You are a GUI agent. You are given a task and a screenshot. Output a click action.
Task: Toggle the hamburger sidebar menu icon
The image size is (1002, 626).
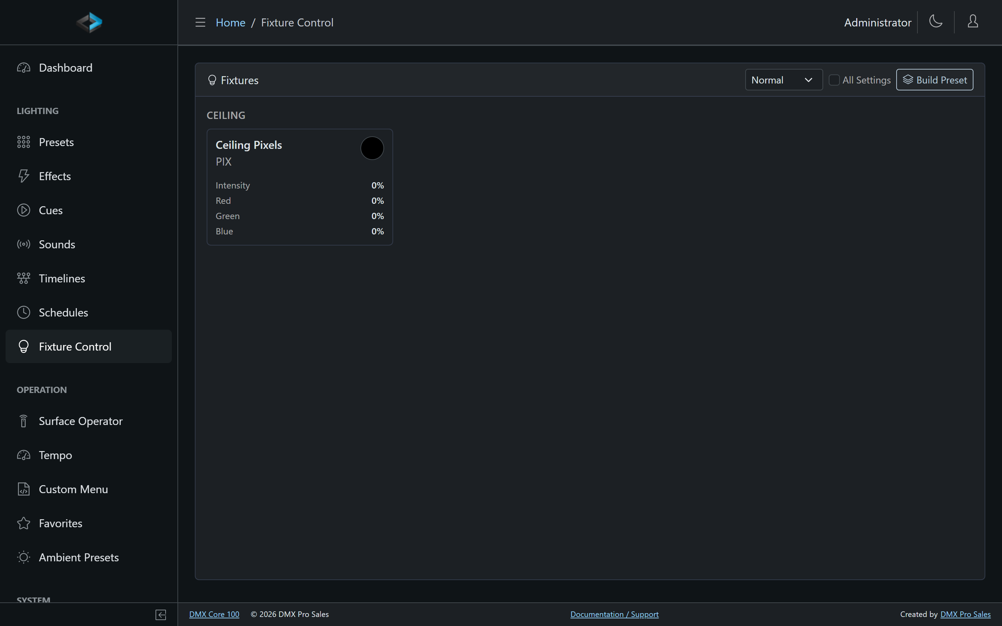tap(200, 22)
